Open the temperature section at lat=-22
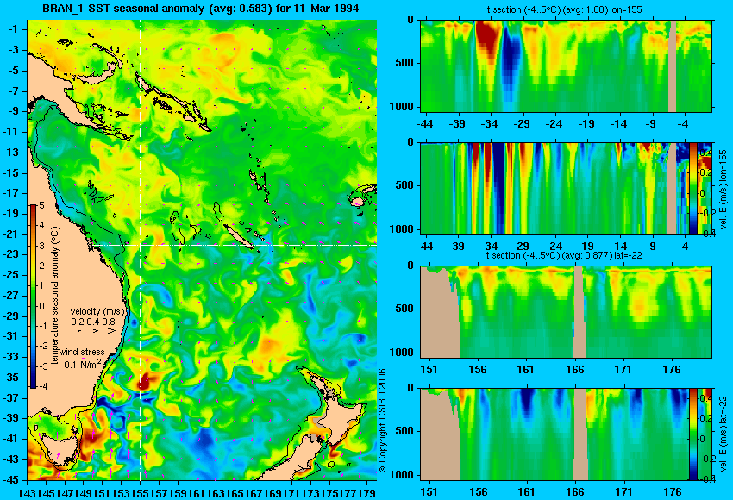 click(x=566, y=312)
